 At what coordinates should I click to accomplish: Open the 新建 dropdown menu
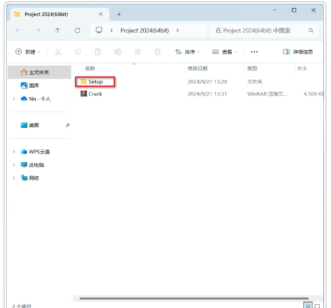pos(28,52)
